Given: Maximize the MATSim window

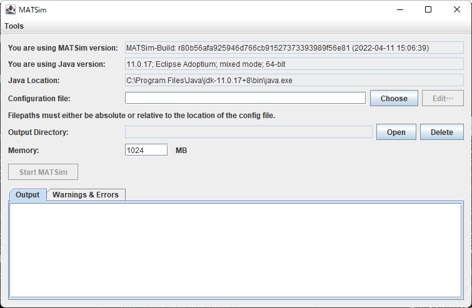Looking at the screenshot, I should click(428, 9).
